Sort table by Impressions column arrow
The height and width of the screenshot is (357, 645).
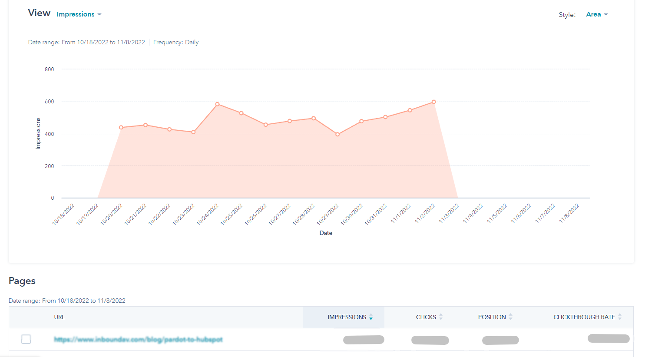tap(371, 317)
